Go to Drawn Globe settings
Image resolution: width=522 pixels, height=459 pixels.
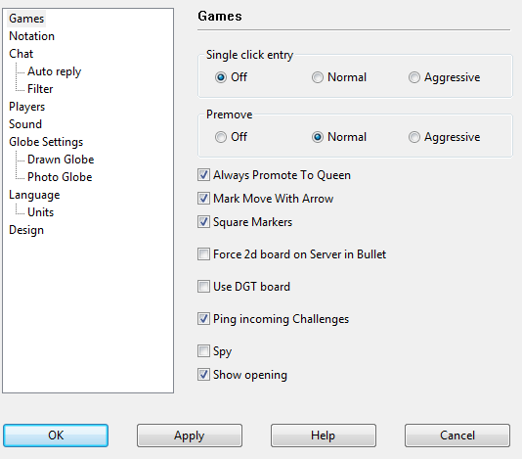61,160
